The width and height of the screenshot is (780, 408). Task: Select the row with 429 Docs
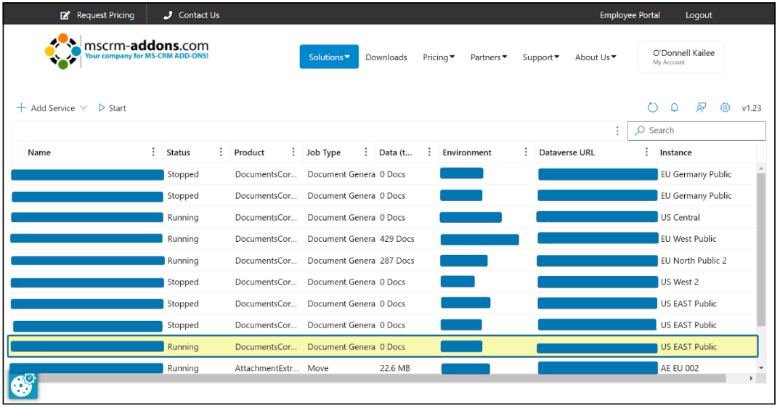point(384,239)
